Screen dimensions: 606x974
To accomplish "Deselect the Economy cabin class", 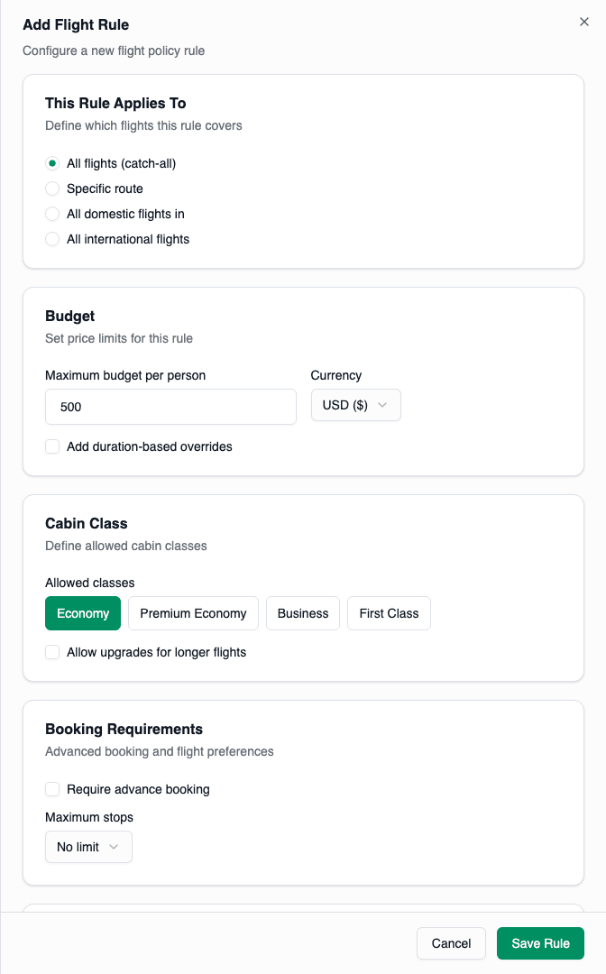I will (x=82, y=613).
